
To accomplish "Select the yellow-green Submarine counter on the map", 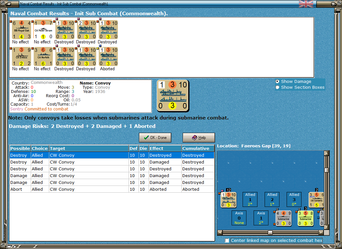I will click(x=306, y=218).
